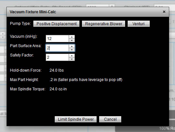
Task: Pick the Venturi pump type
Action: point(139,24)
